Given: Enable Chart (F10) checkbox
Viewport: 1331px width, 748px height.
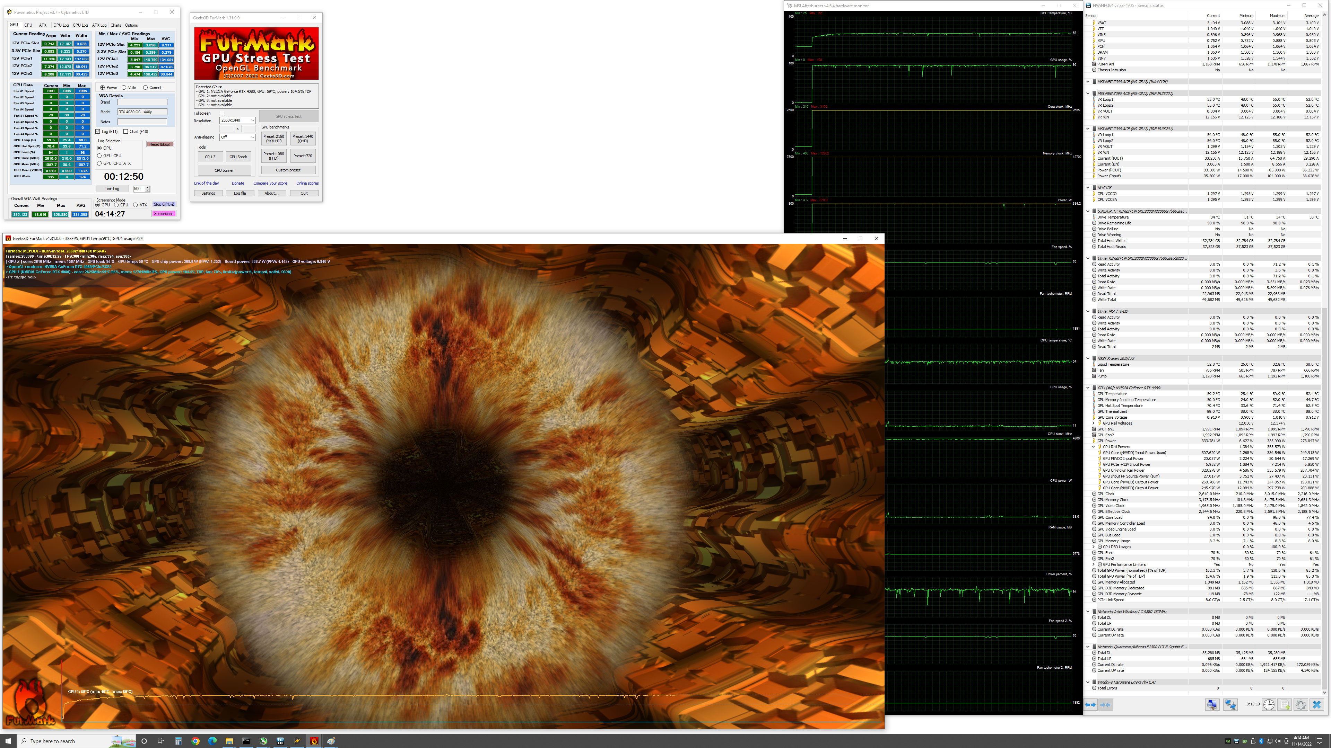Looking at the screenshot, I should (x=125, y=132).
